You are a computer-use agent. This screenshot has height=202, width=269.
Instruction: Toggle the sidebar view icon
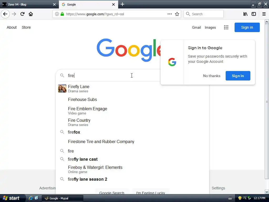tap(254, 14)
